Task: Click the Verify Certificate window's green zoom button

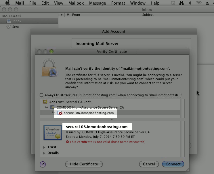Action: (x=51, y=51)
